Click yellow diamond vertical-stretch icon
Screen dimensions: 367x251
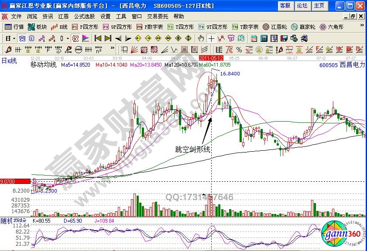[x=189, y=38]
